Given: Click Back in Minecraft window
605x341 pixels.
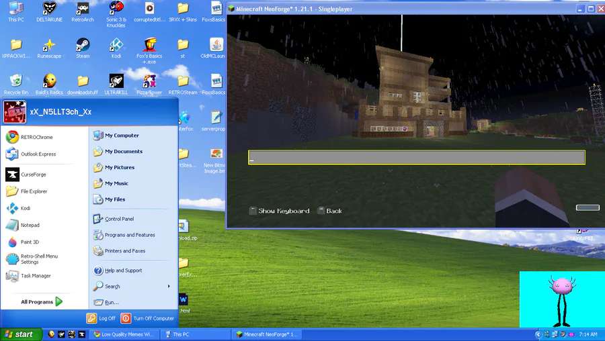Looking at the screenshot, I should coord(330,211).
